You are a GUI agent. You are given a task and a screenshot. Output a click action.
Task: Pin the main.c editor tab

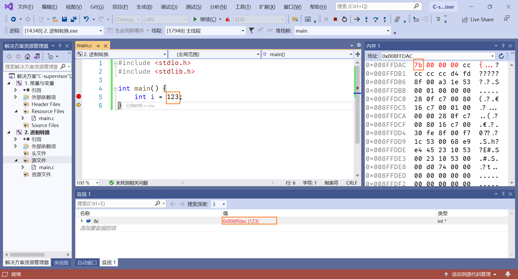pyautogui.click(x=98, y=46)
